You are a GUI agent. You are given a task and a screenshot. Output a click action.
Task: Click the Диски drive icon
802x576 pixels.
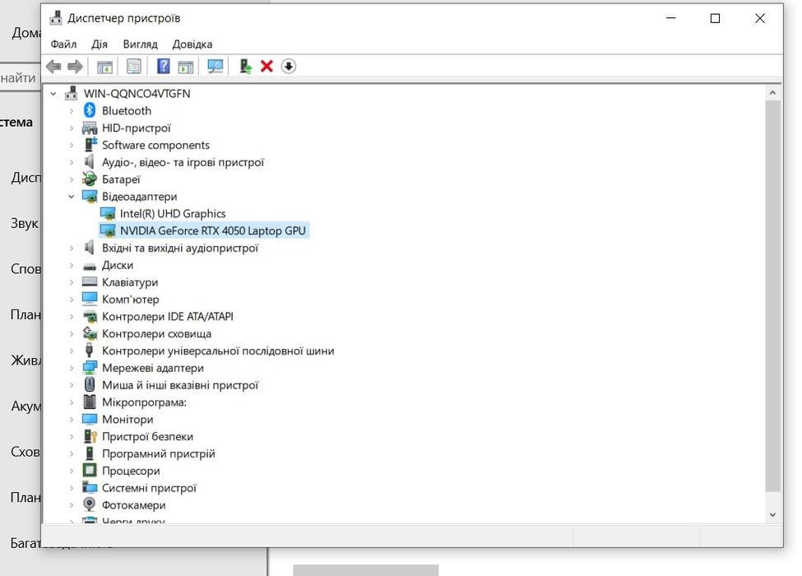click(x=90, y=266)
